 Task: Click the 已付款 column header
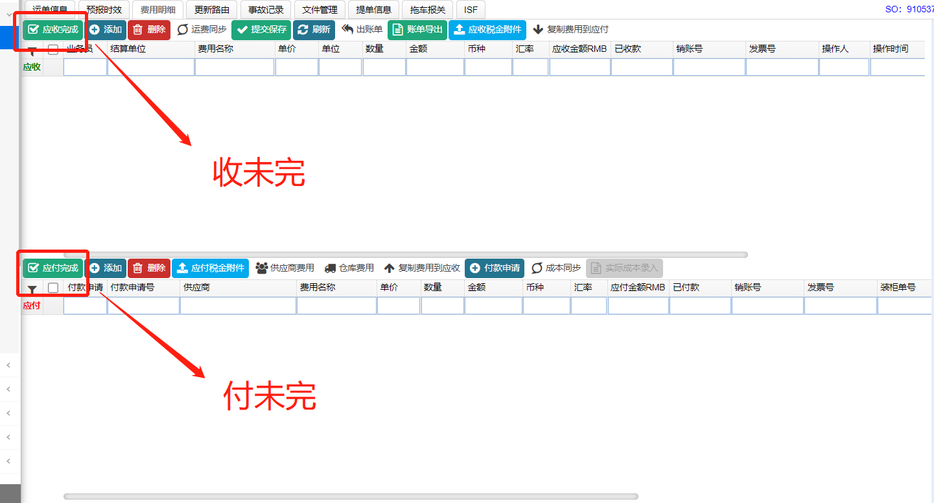tap(686, 288)
